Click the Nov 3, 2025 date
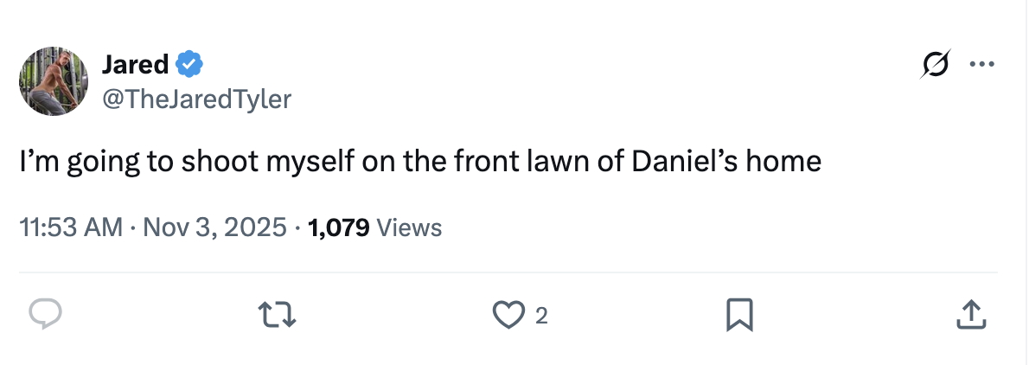The width and height of the screenshot is (1029, 365). [x=213, y=227]
